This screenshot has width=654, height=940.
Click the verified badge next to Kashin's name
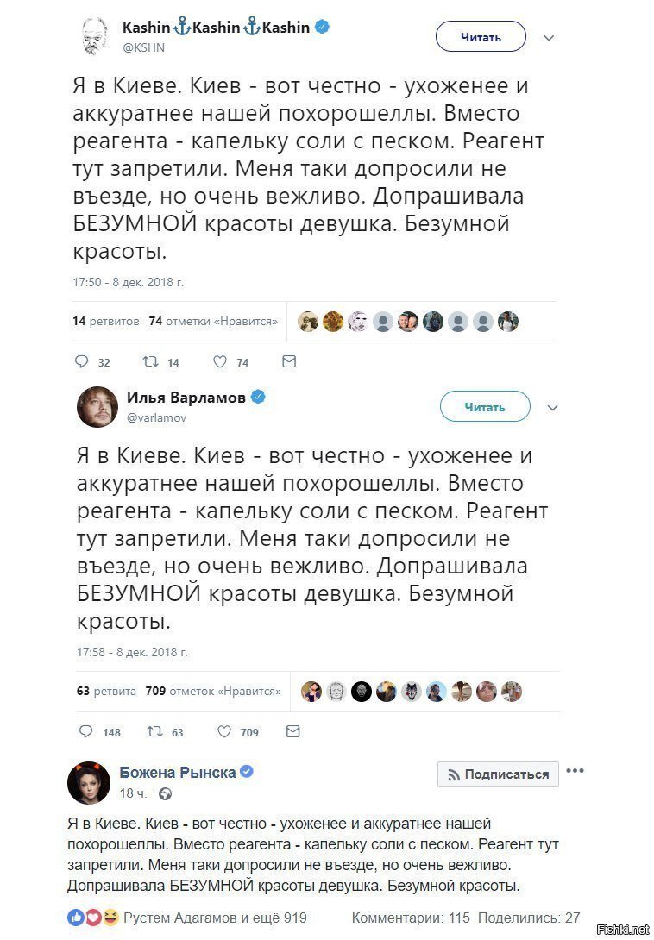tap(322, 27)
